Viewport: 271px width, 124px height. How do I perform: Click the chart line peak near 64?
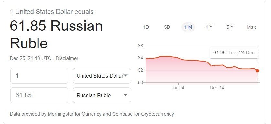165,56
